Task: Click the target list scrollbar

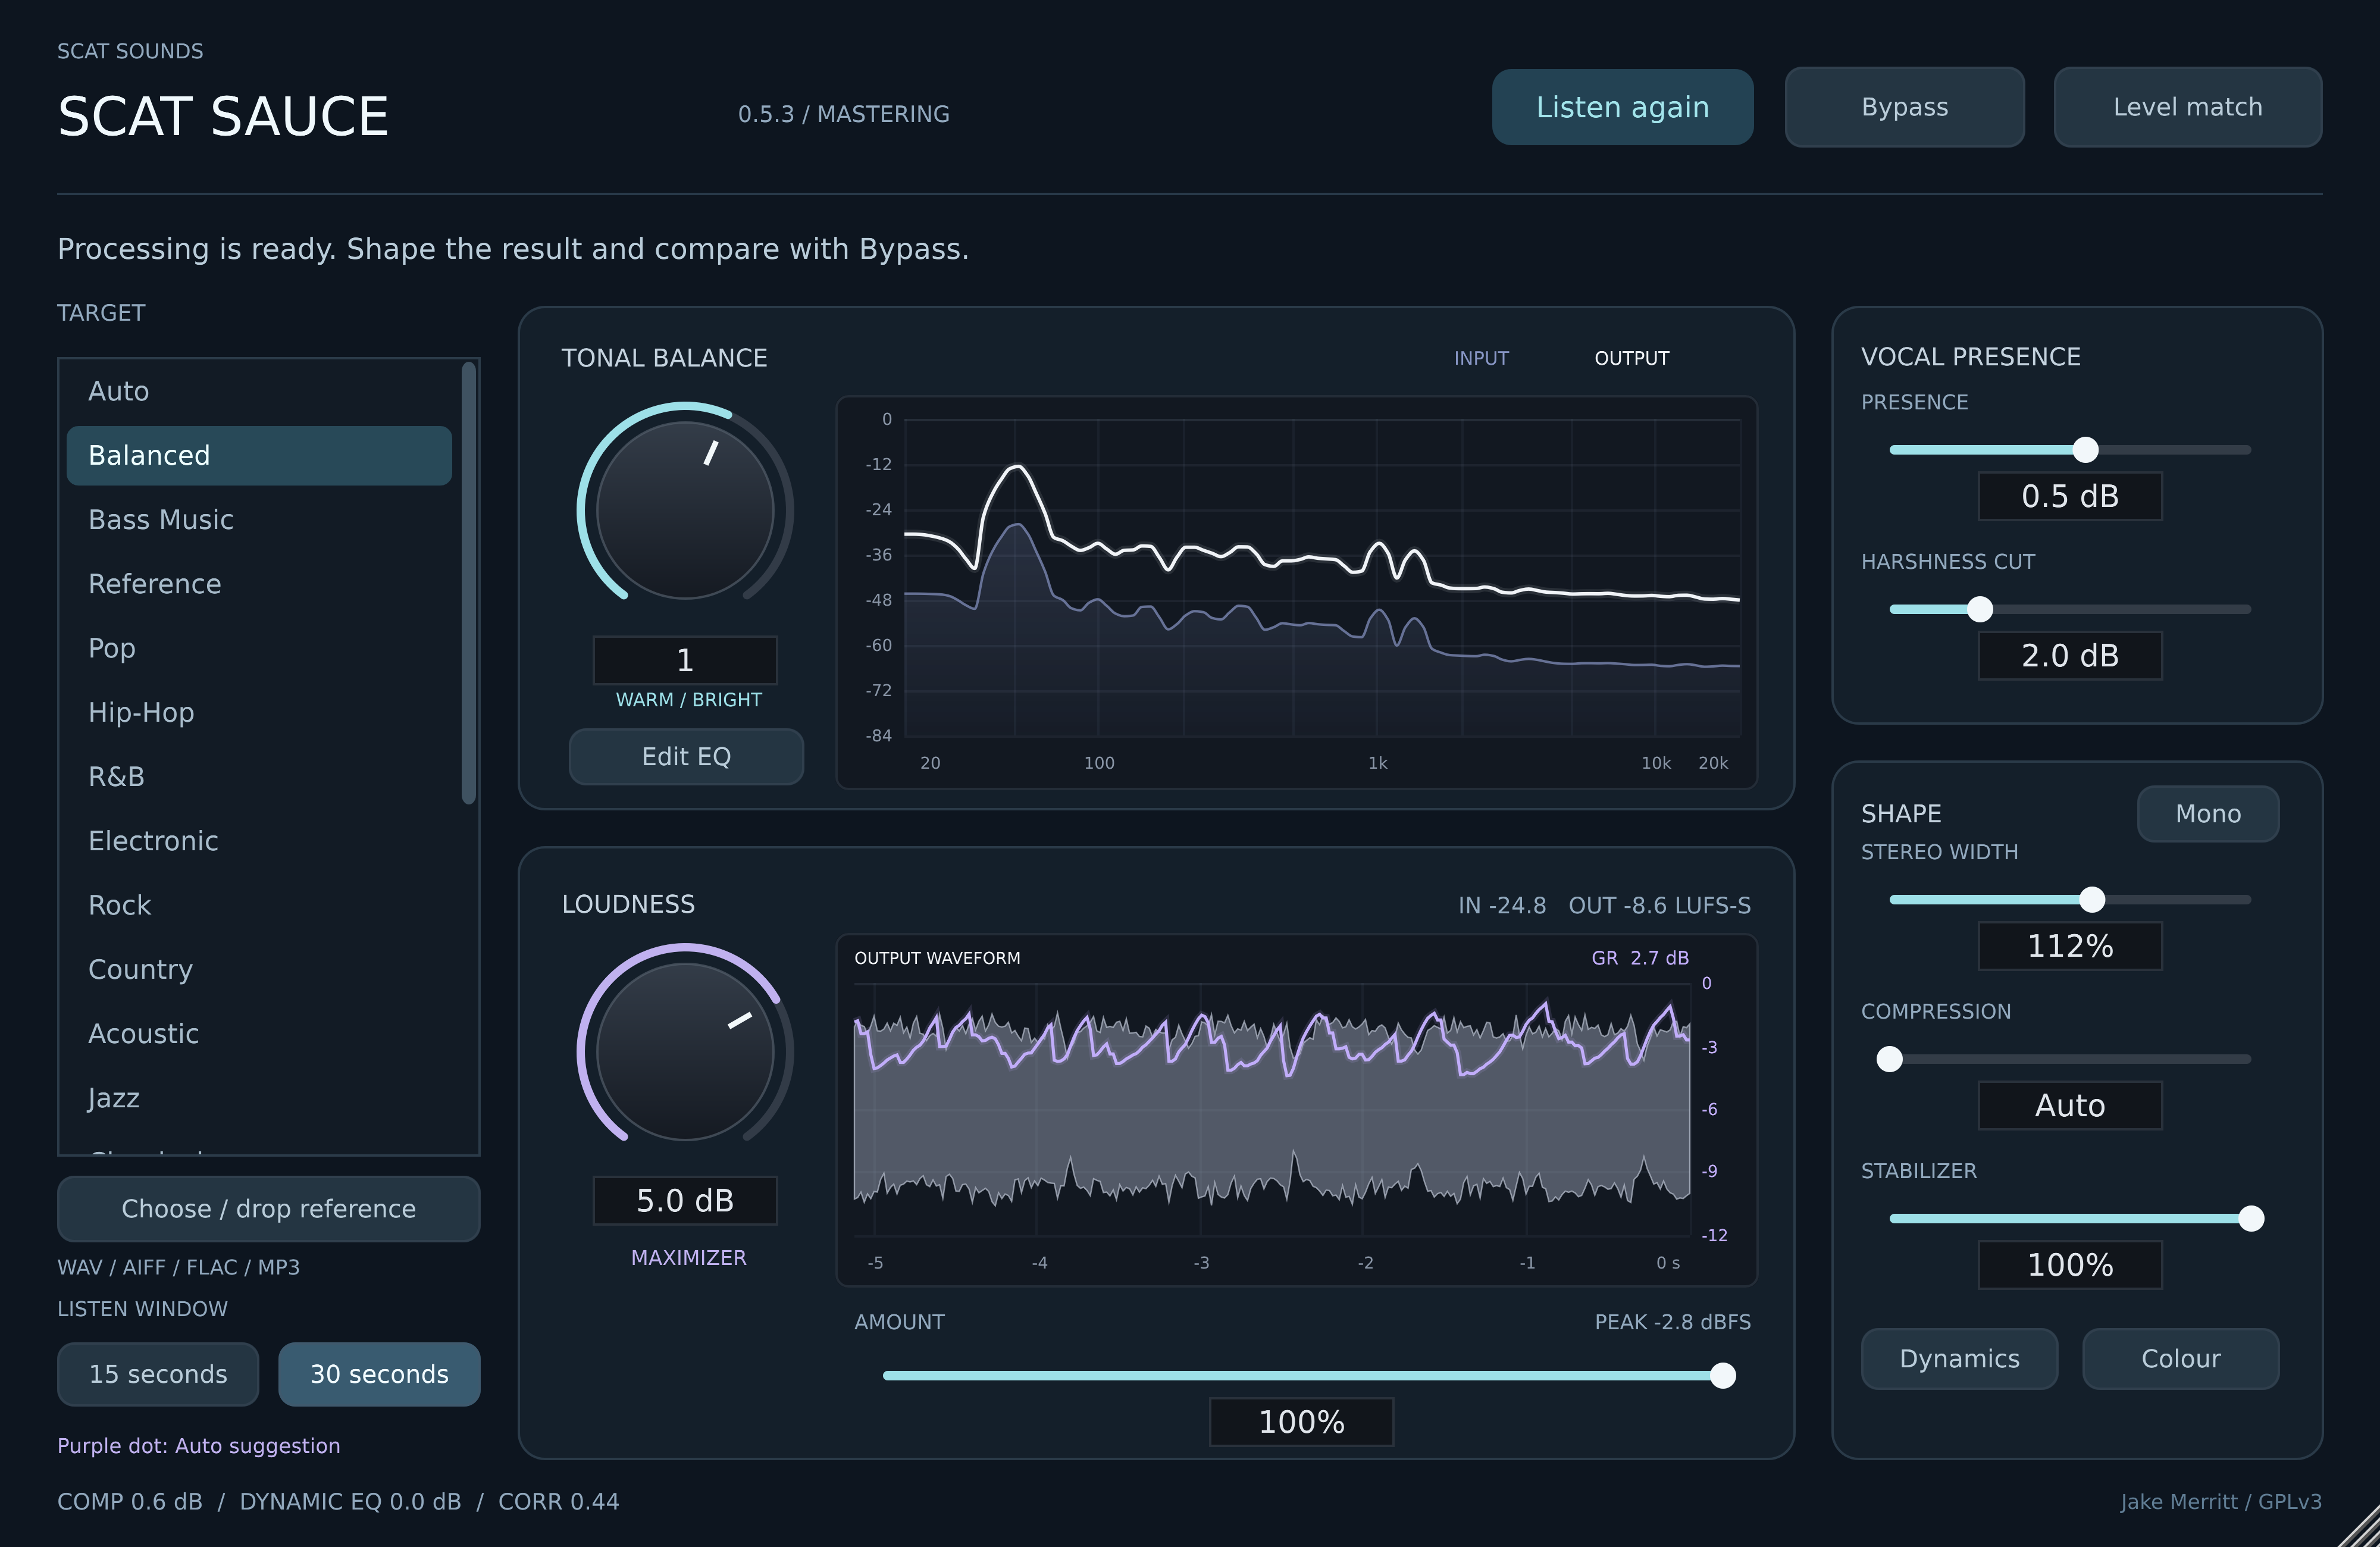Action: point(468,583)
